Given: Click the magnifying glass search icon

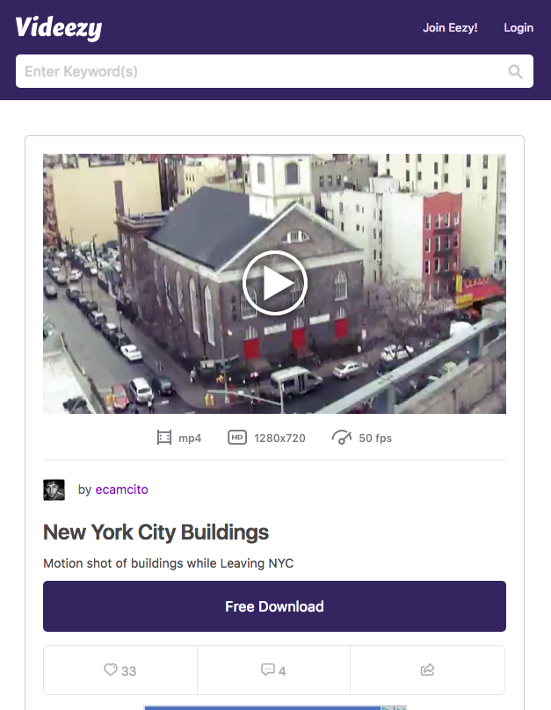Looking at the screenshot, I should 515,71.
